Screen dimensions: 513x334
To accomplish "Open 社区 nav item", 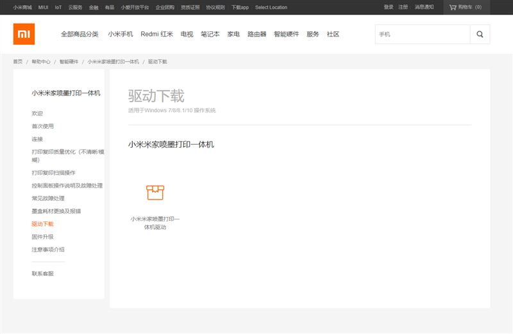I will pos(333,34).
